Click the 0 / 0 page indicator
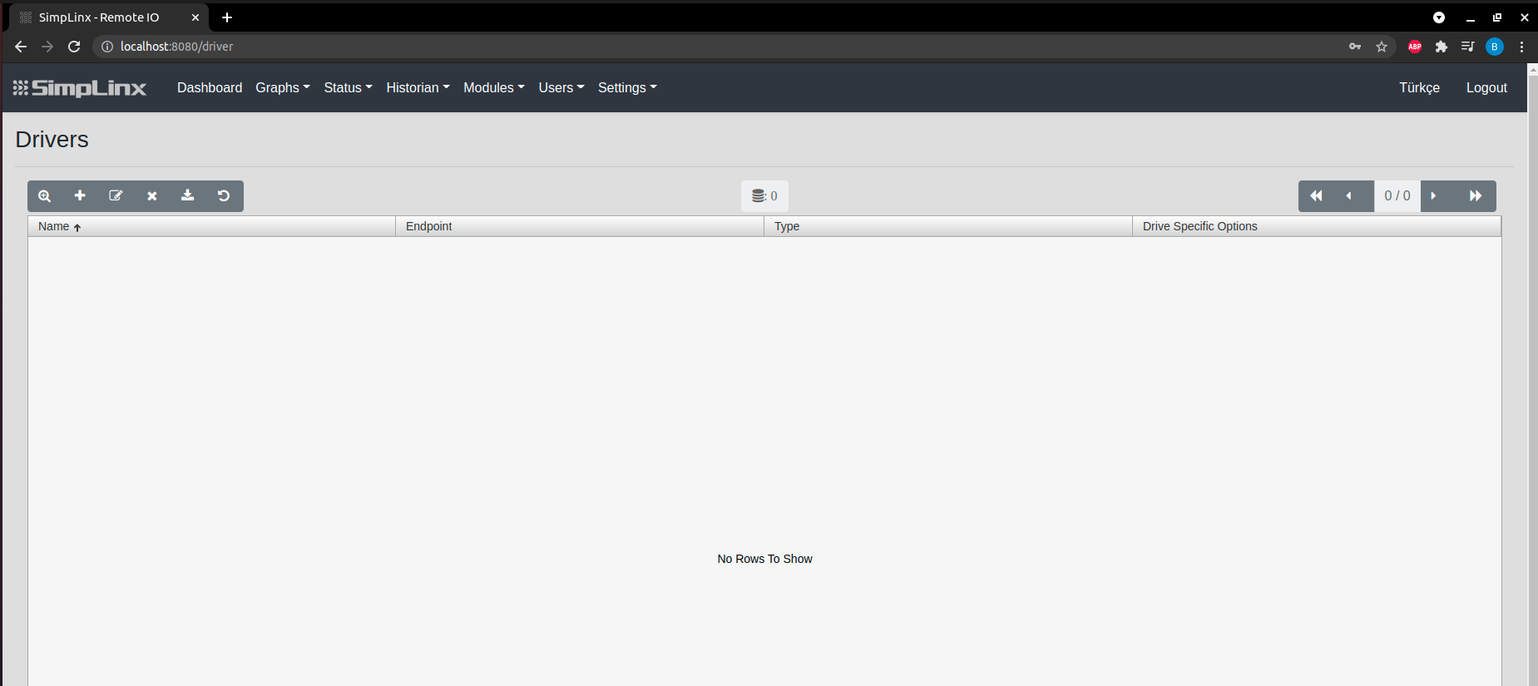 click(x=1397, y=196)
